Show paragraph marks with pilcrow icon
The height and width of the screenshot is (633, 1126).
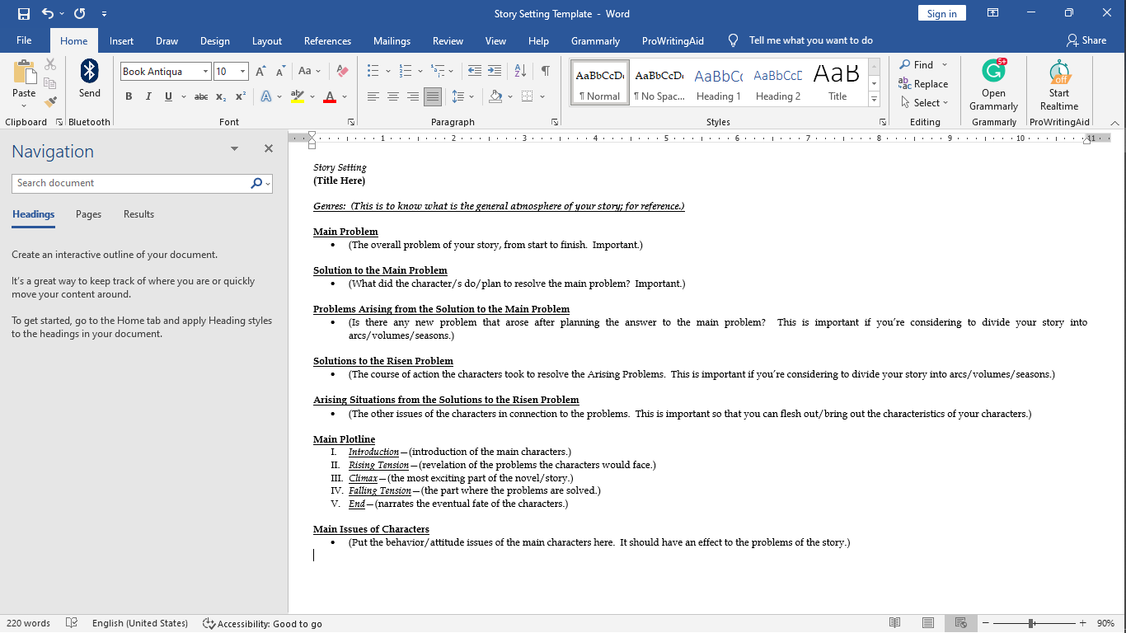tap(545, 72)
